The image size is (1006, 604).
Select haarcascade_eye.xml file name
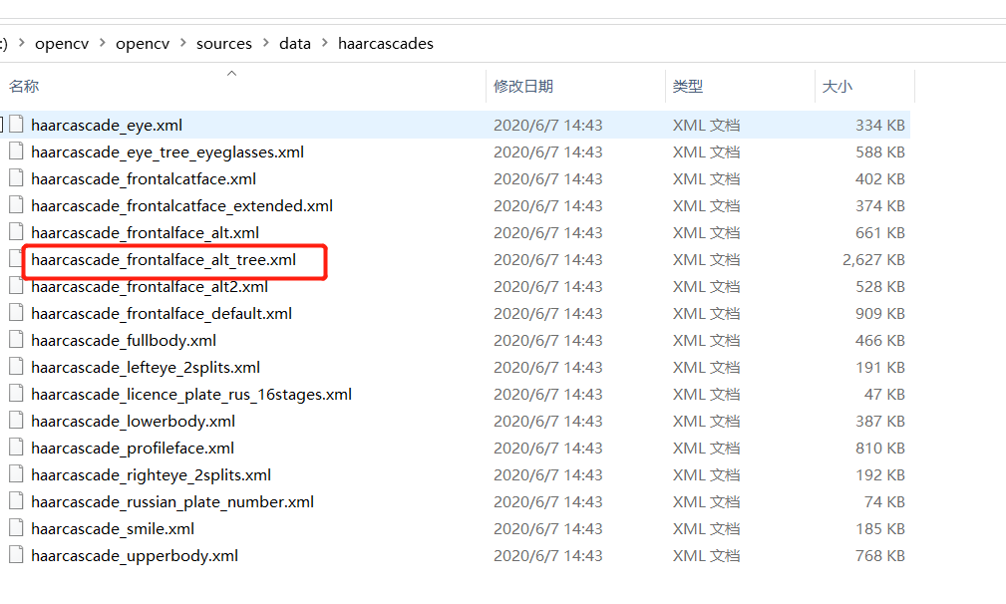[x=107, y=125]
